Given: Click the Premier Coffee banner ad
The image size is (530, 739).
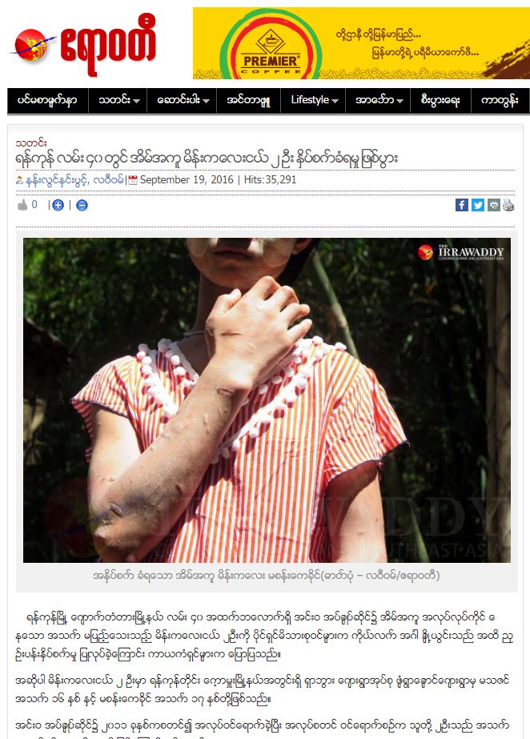Looking at the screenshot, I should 361,43.
